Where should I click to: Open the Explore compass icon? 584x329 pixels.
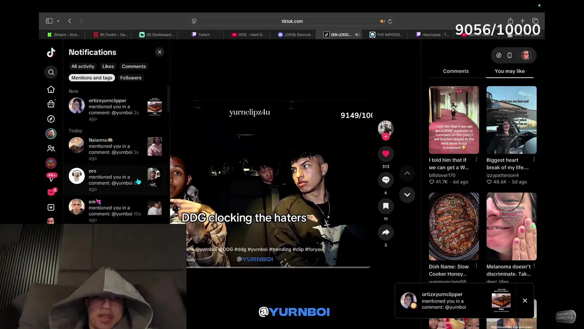tap(51, 119)
